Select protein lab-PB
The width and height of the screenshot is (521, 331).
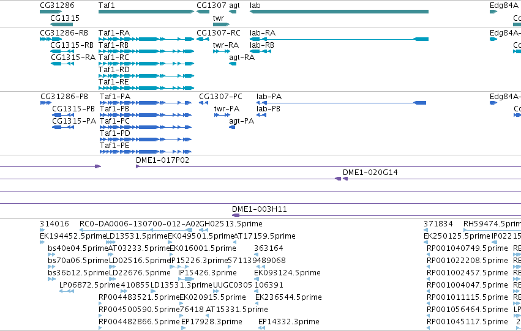pos(261,115)
